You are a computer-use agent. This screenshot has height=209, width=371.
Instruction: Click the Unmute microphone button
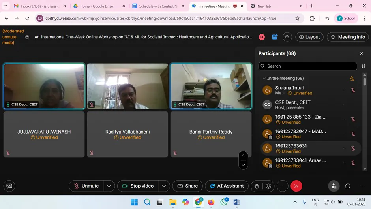86,186
